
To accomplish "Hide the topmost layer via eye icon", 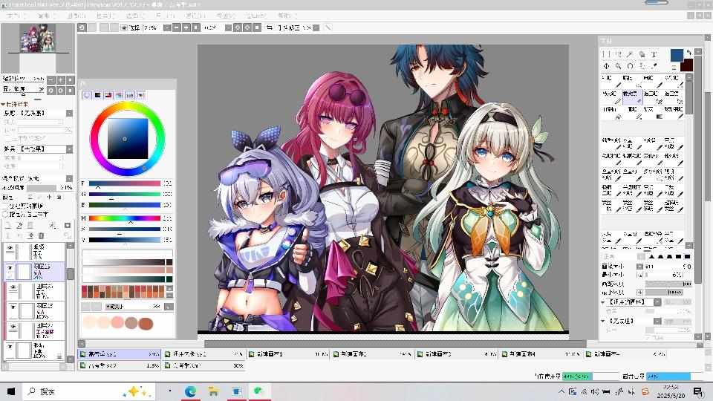I will coord(10,248).
